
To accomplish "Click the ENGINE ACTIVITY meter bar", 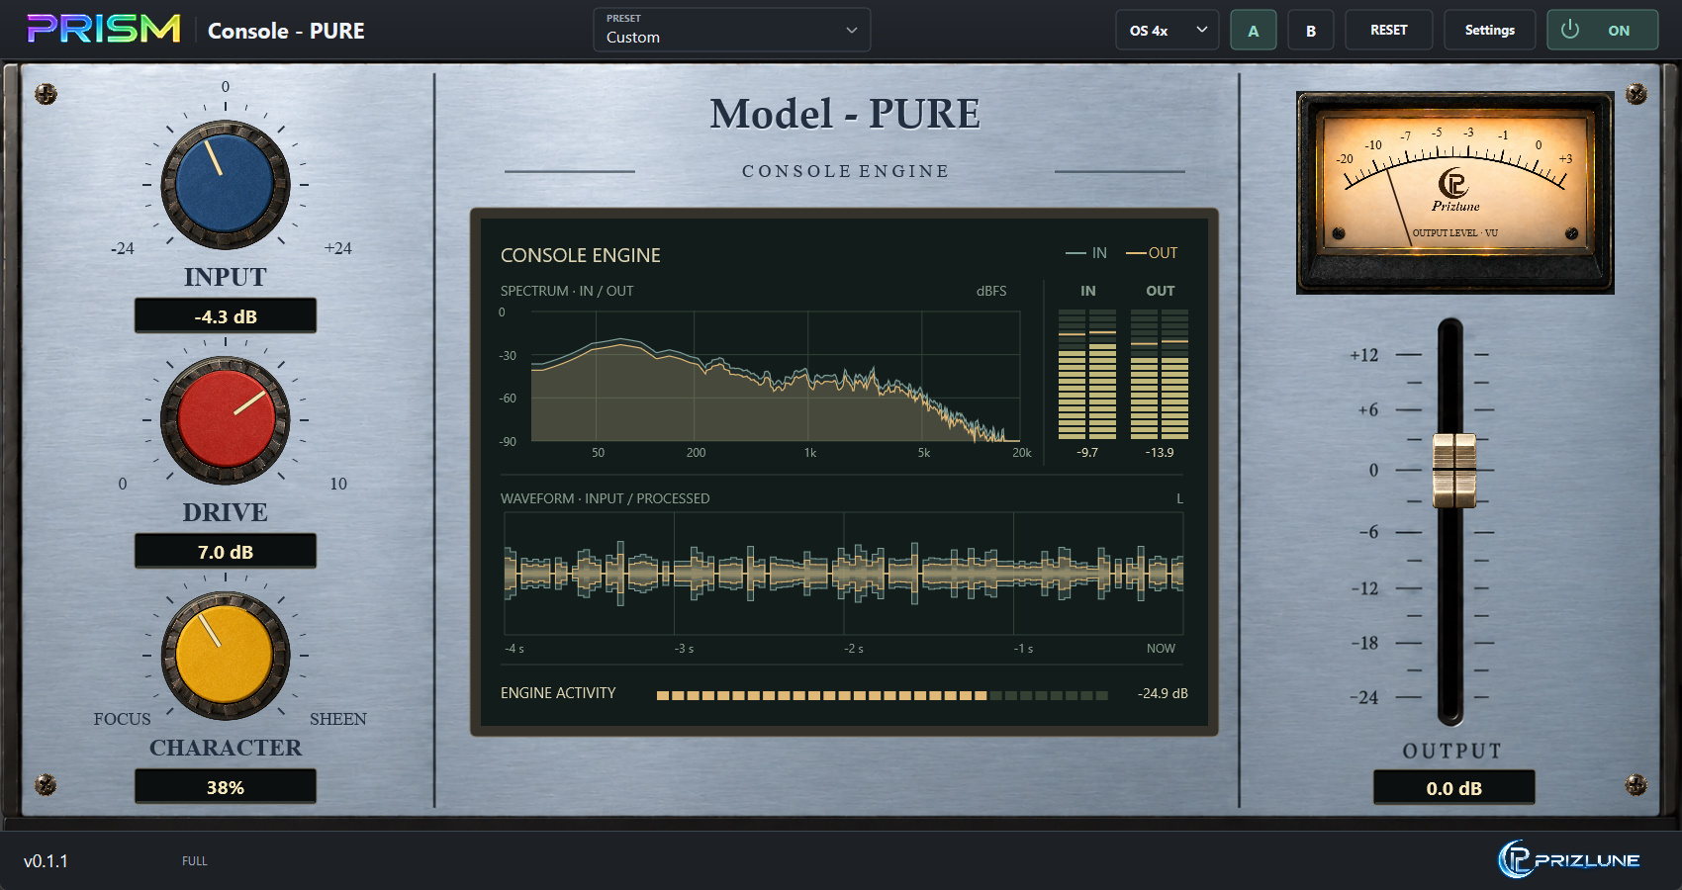I will point(883,695).
